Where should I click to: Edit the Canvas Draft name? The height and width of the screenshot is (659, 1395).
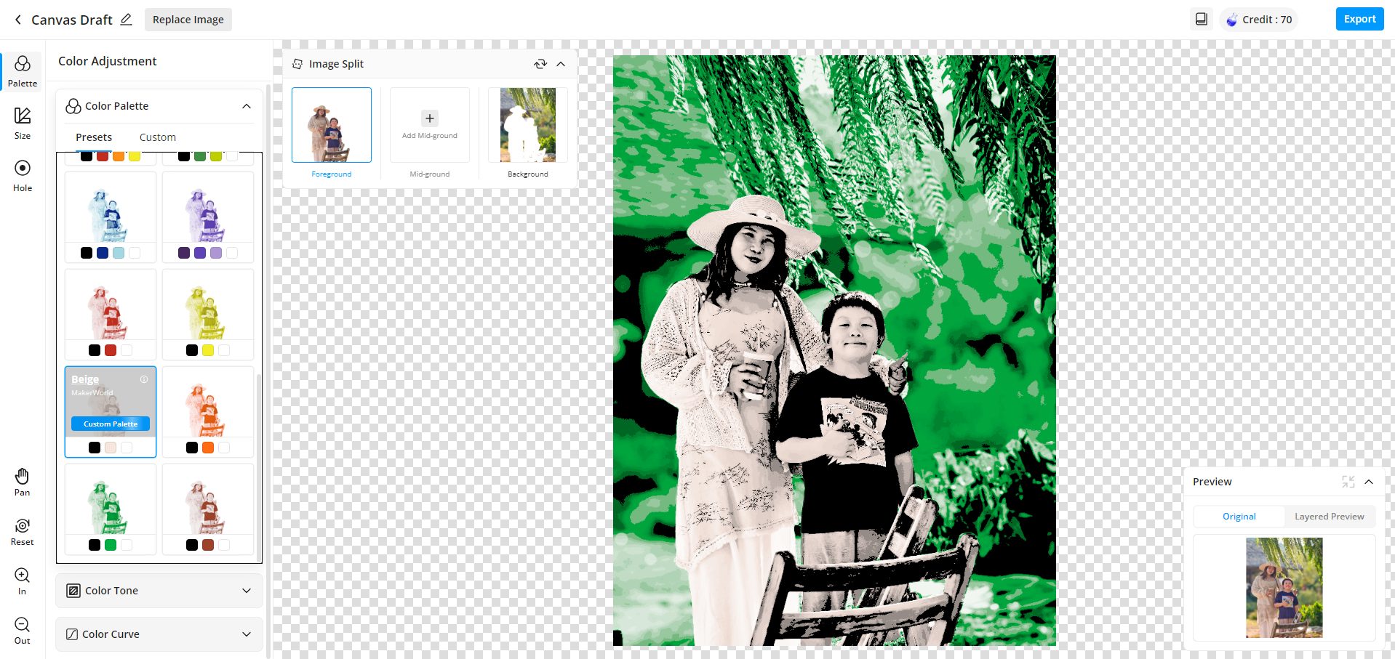[x=126, y=20]
